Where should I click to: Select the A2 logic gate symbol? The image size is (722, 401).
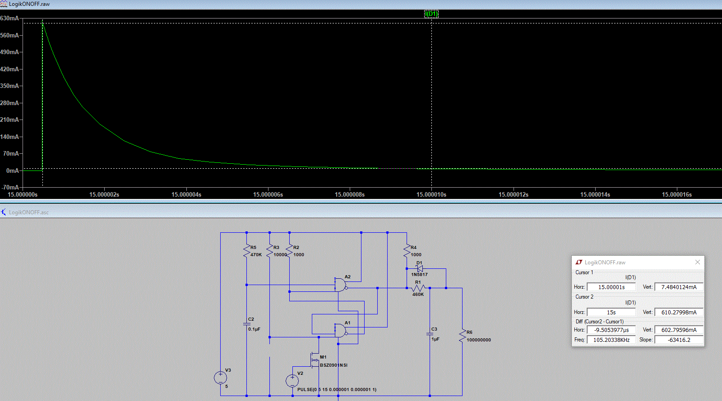tap(340, 285)
